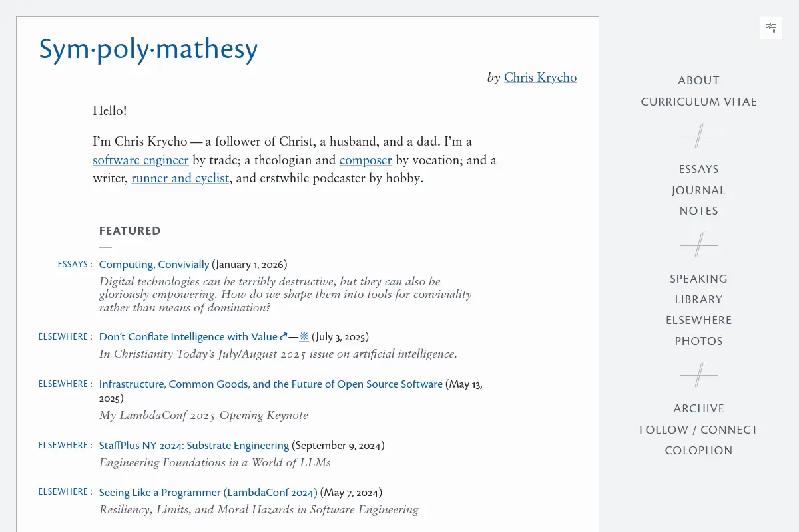The width and height of the screenshot is (799, 532).
Task: Select Essays in the sidebar navigation
Action: pyautogui.click(x=698, y=169)
